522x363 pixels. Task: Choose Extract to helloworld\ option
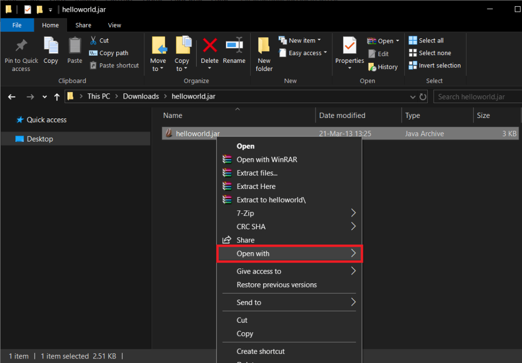(289, 200)
